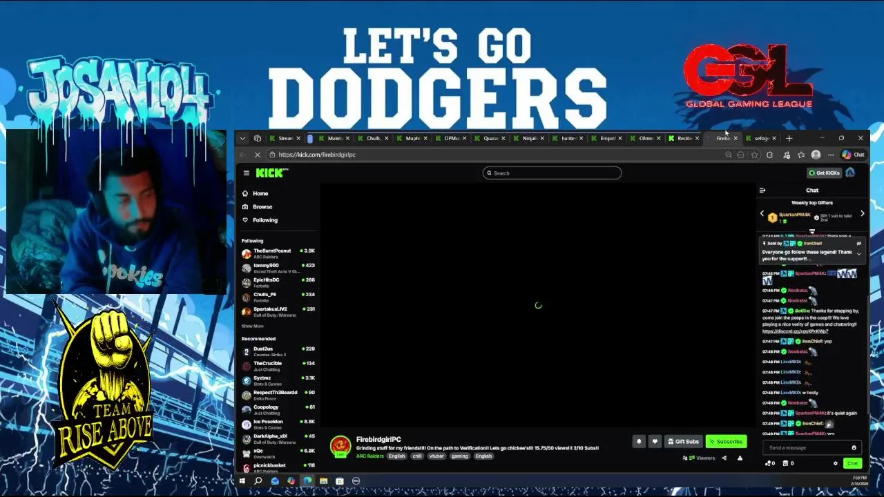Click the Kicks balance icon below the chat box

[x=770, y=464]
